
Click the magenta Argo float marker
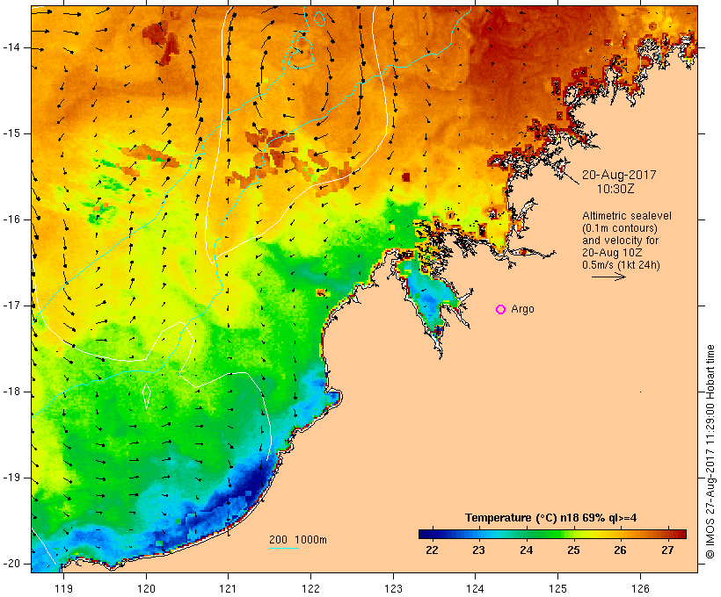501,310
